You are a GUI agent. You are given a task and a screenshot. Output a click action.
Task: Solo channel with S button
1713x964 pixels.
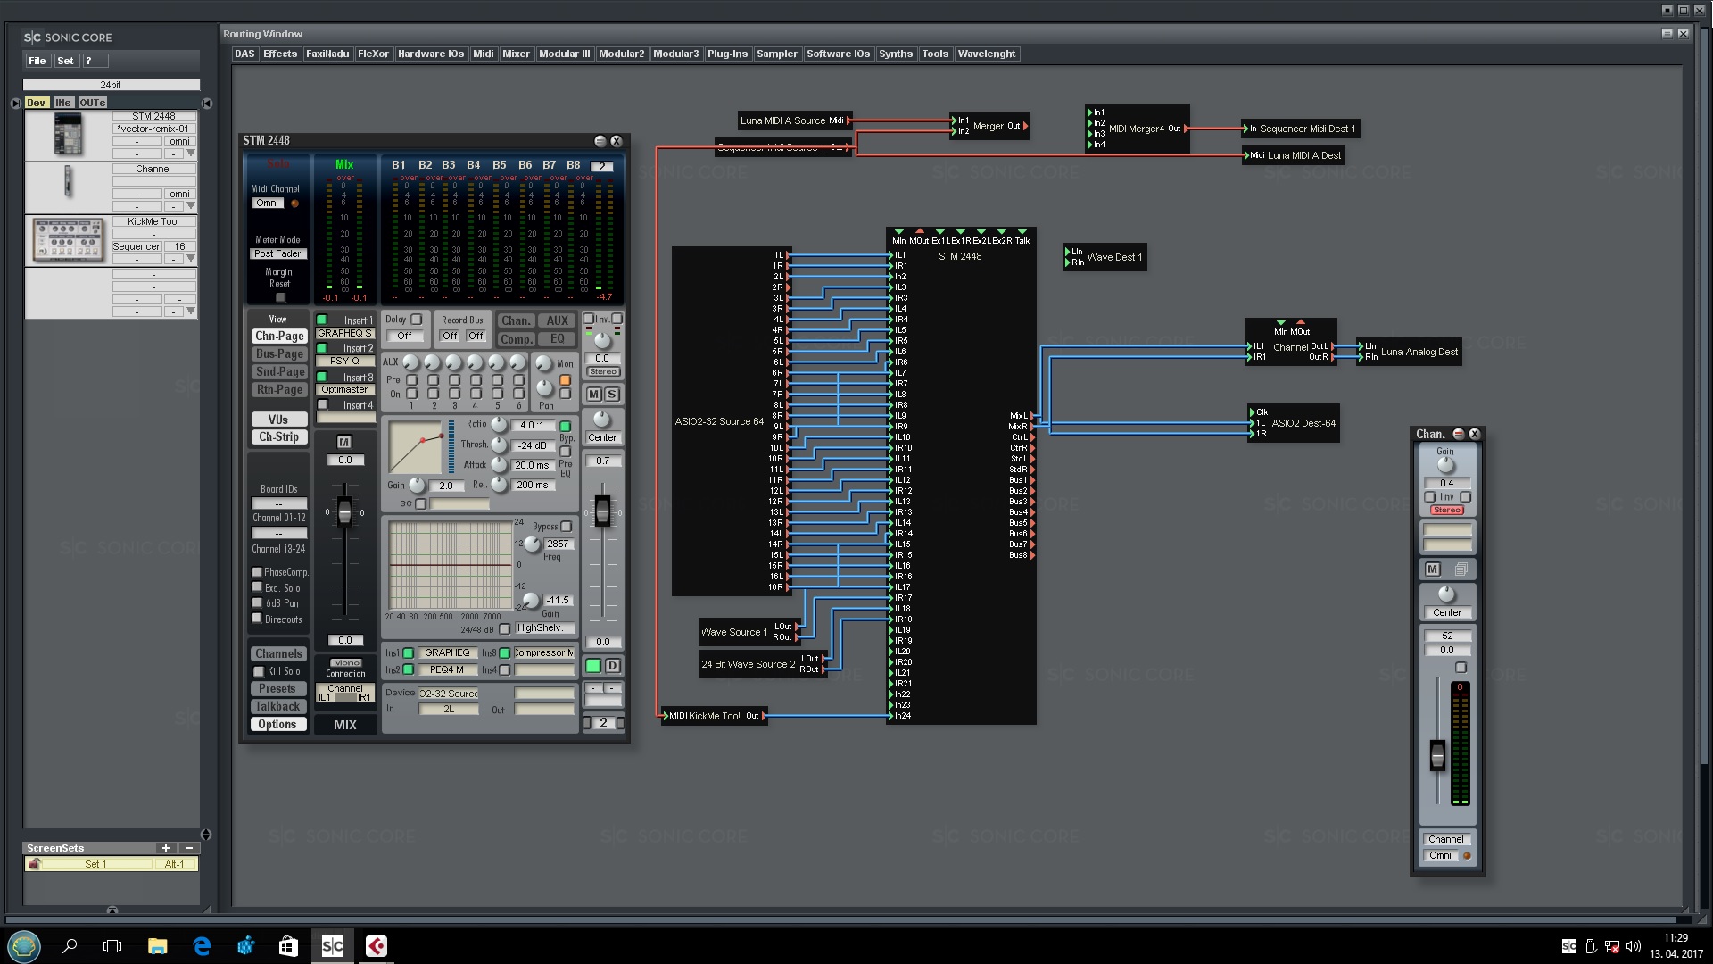coord(612,394)
